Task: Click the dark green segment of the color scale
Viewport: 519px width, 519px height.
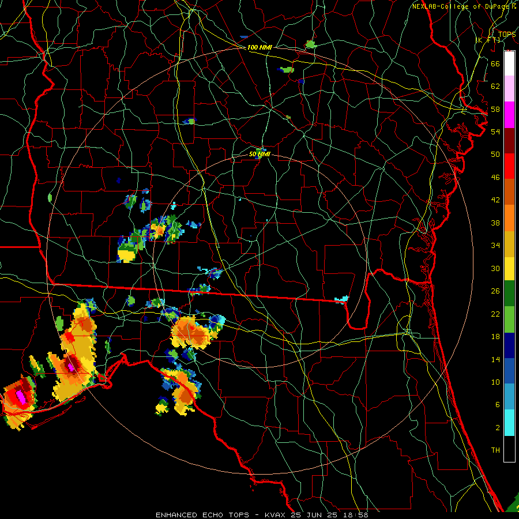Action: point(509,294)
